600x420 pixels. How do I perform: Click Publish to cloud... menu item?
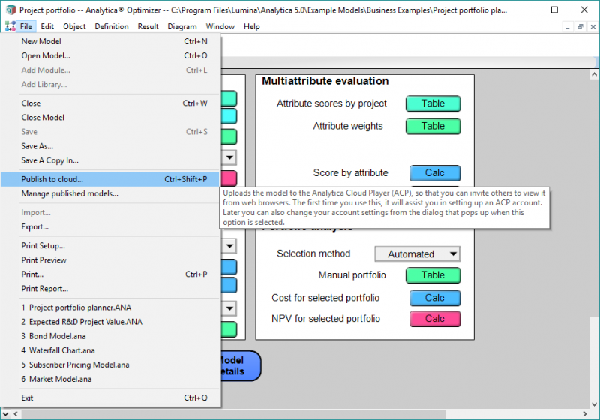pyautogui.click(x=110, y=179)
